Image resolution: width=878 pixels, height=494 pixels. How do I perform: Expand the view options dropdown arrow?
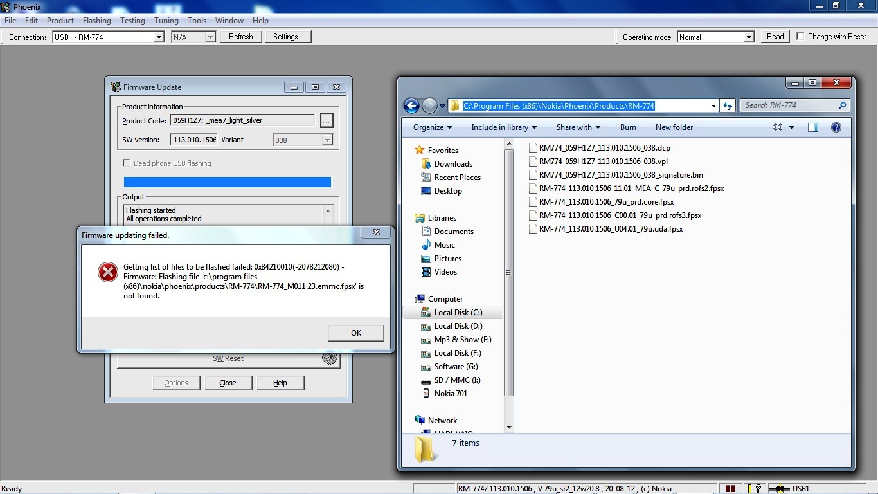791,127
